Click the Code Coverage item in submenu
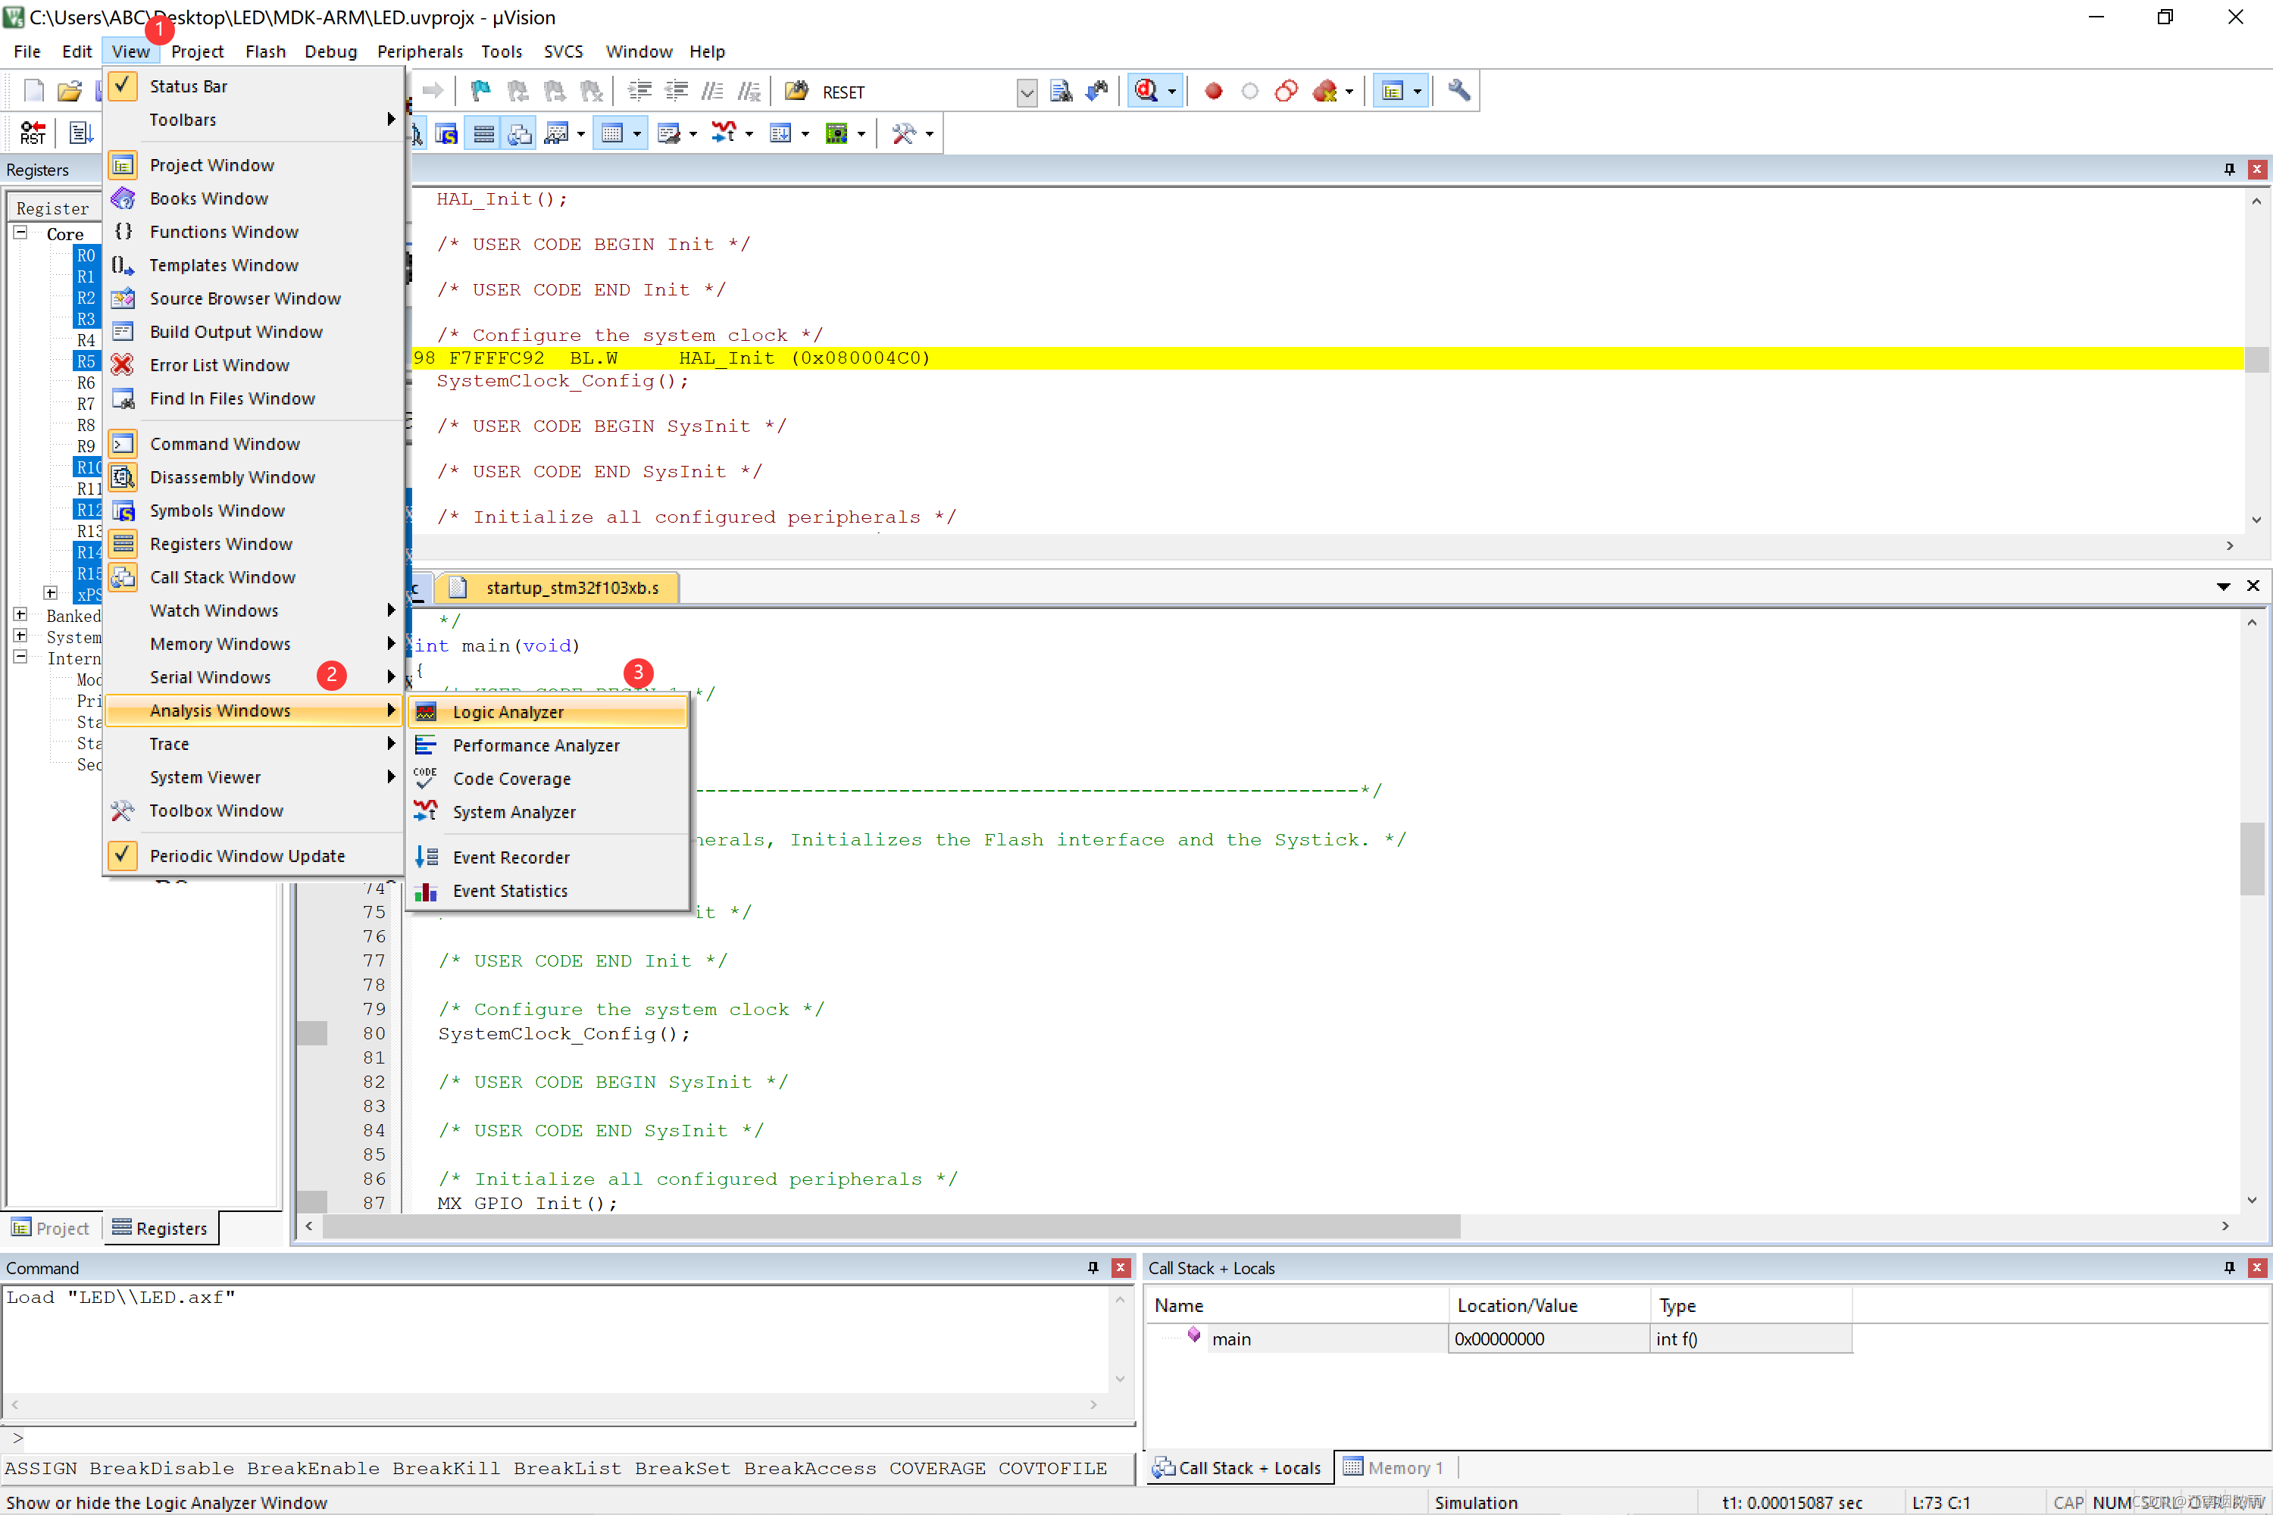This screenshot has width=2273, height=1515. pyautogui.click(x=511, y=779)
